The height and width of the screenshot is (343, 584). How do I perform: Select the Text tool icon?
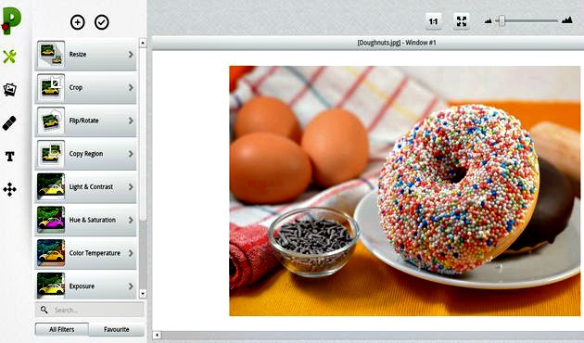(x=9, y=157)
